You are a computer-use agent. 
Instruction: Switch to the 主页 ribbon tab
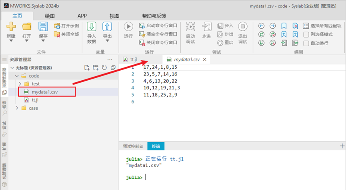[x=17, y=16]
